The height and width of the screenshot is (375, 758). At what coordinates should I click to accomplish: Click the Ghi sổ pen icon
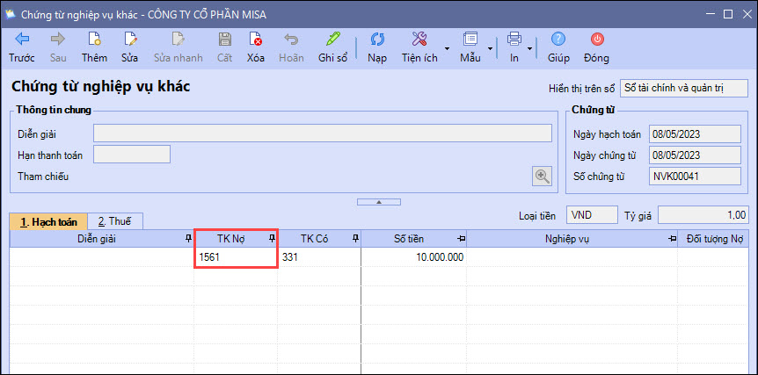(332, 40)
